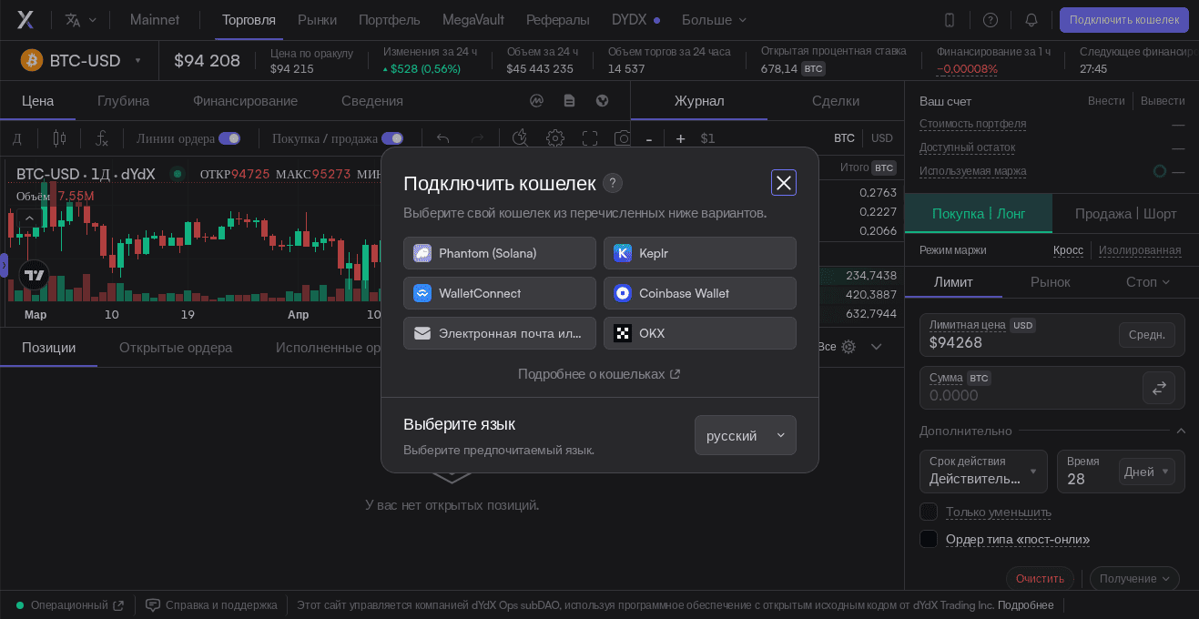
Task: Choose Phantom (Solana) wallet option
Action: (500, 253)
